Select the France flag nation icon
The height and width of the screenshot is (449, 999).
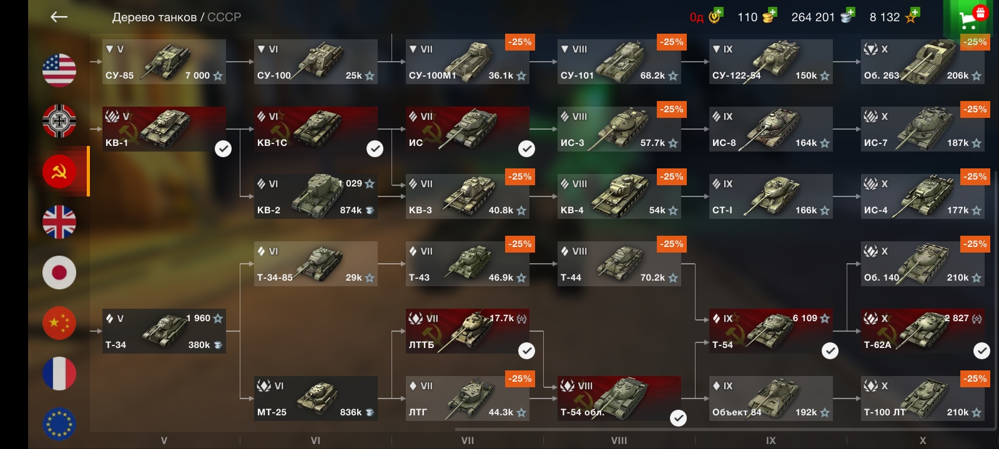click(x=59, y=374)
